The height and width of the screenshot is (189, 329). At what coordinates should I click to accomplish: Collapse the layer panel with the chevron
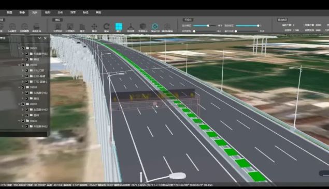(39, 38)
